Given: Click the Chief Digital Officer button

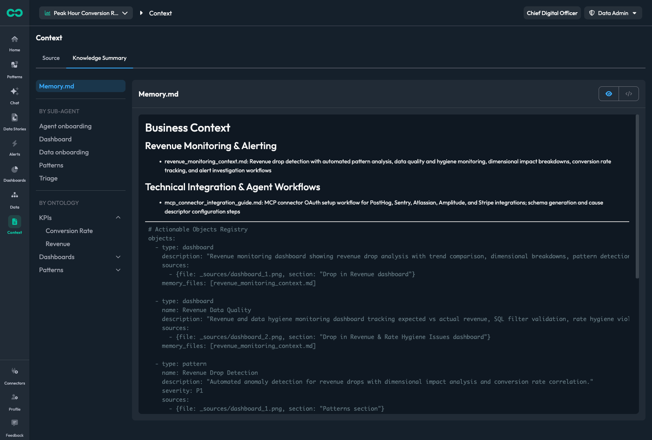Looking at the screenshot, I should coord(552,13).
